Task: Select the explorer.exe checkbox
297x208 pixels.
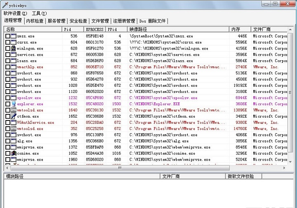Action: pos(7,104)
